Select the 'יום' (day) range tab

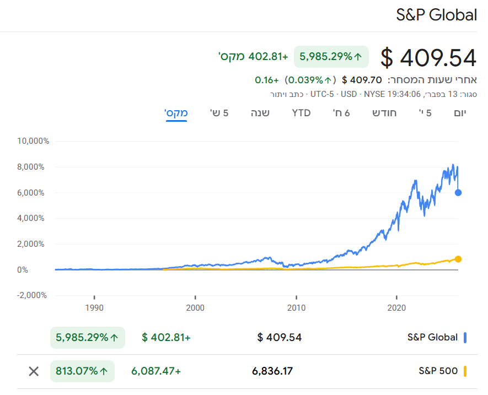459,113
